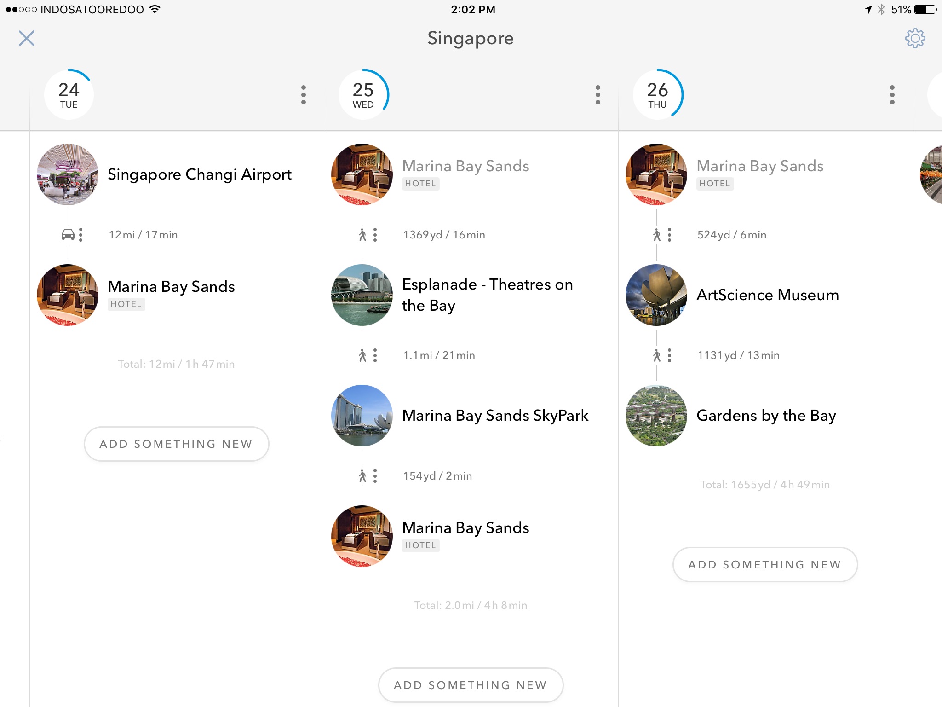Select the 24 TUE day circle
Screen dimensions: 942x707
[69, 94]
